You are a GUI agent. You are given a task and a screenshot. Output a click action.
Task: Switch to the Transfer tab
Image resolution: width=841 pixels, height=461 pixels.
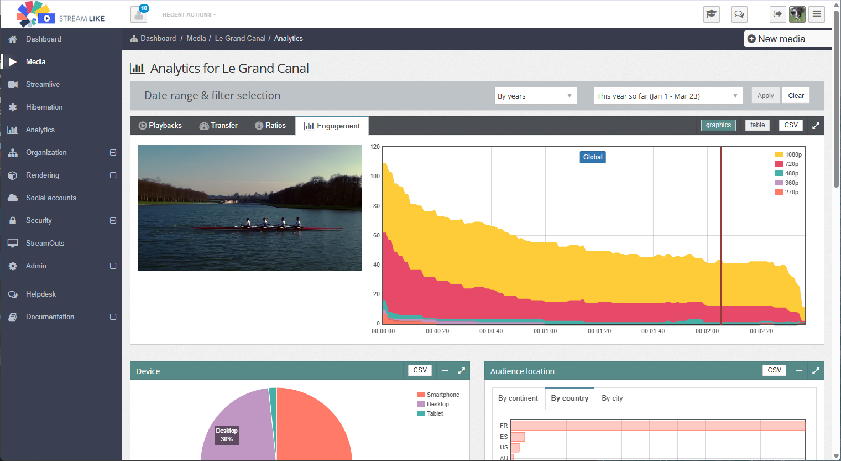tap(218, 126)
